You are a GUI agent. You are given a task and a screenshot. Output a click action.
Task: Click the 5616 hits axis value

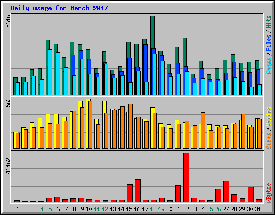coord(8,21)
